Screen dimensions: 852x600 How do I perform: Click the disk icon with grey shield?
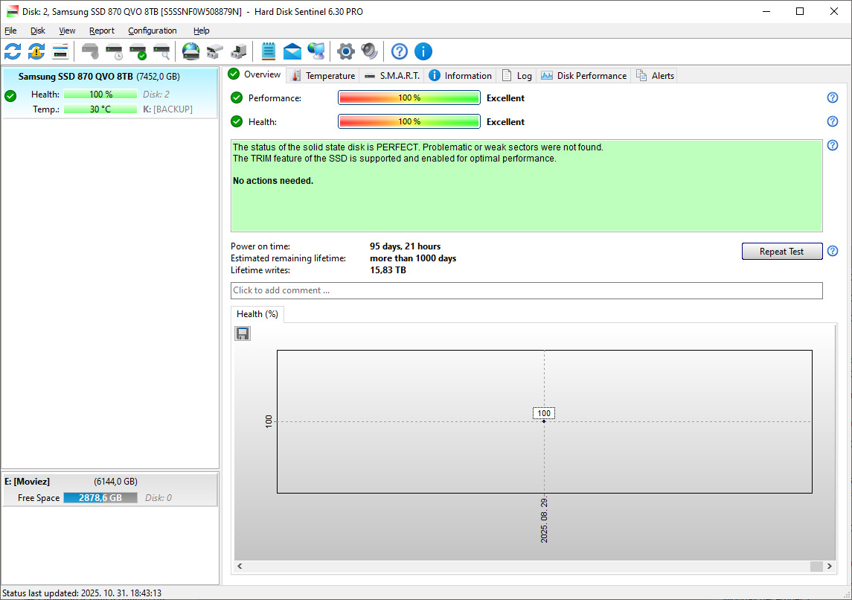click(90, 51)
